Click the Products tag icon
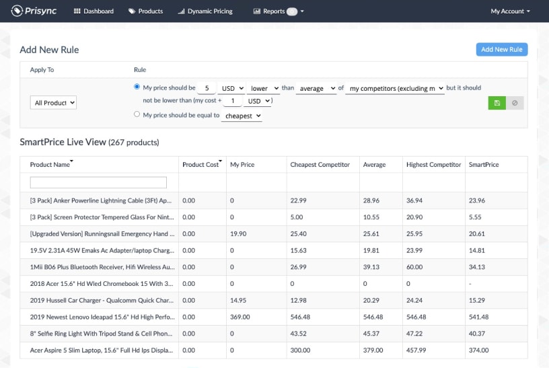Image resolution: width=549 pixels, height=368 pixels. 132,11
